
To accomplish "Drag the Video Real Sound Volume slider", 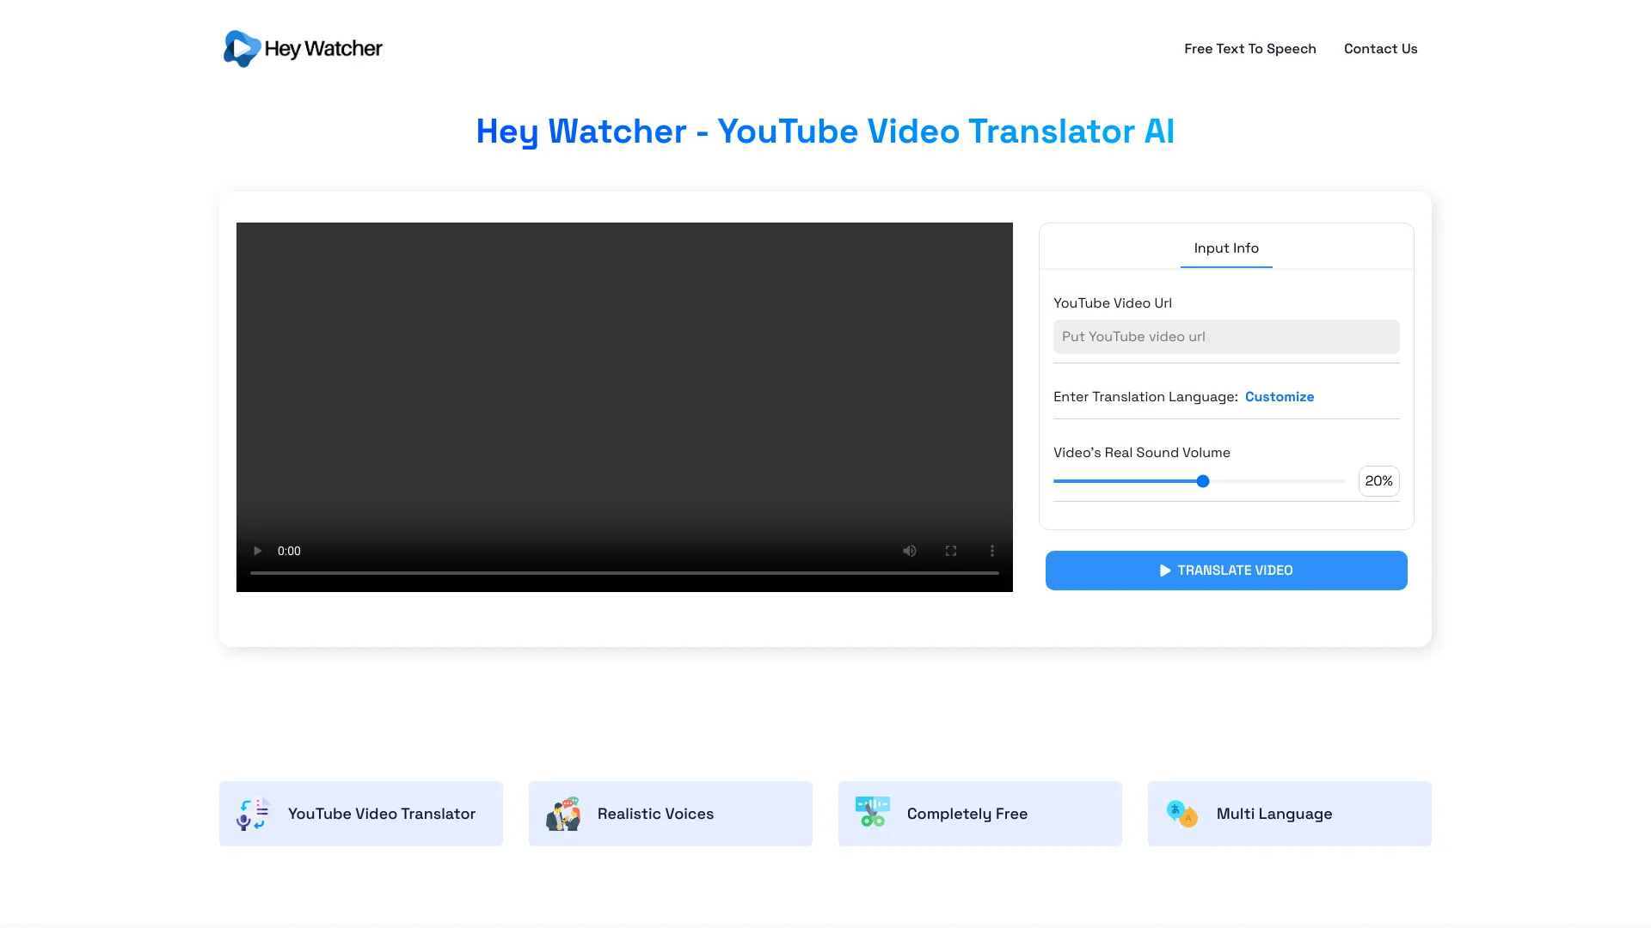I will pos(1202,481).
